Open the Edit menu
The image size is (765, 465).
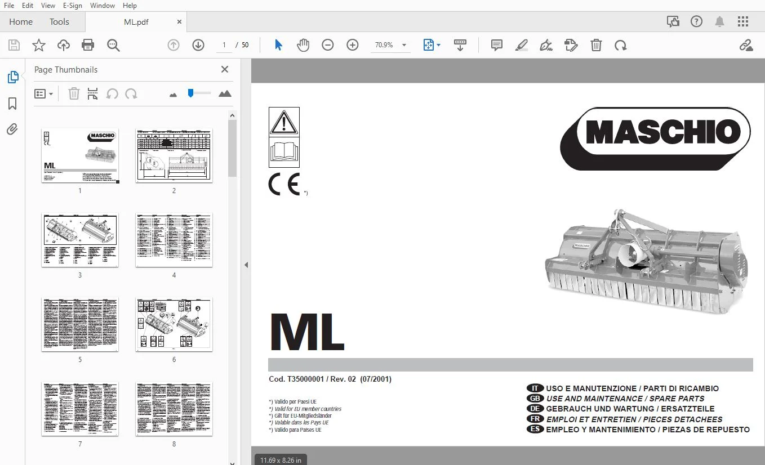click(28, 6)
